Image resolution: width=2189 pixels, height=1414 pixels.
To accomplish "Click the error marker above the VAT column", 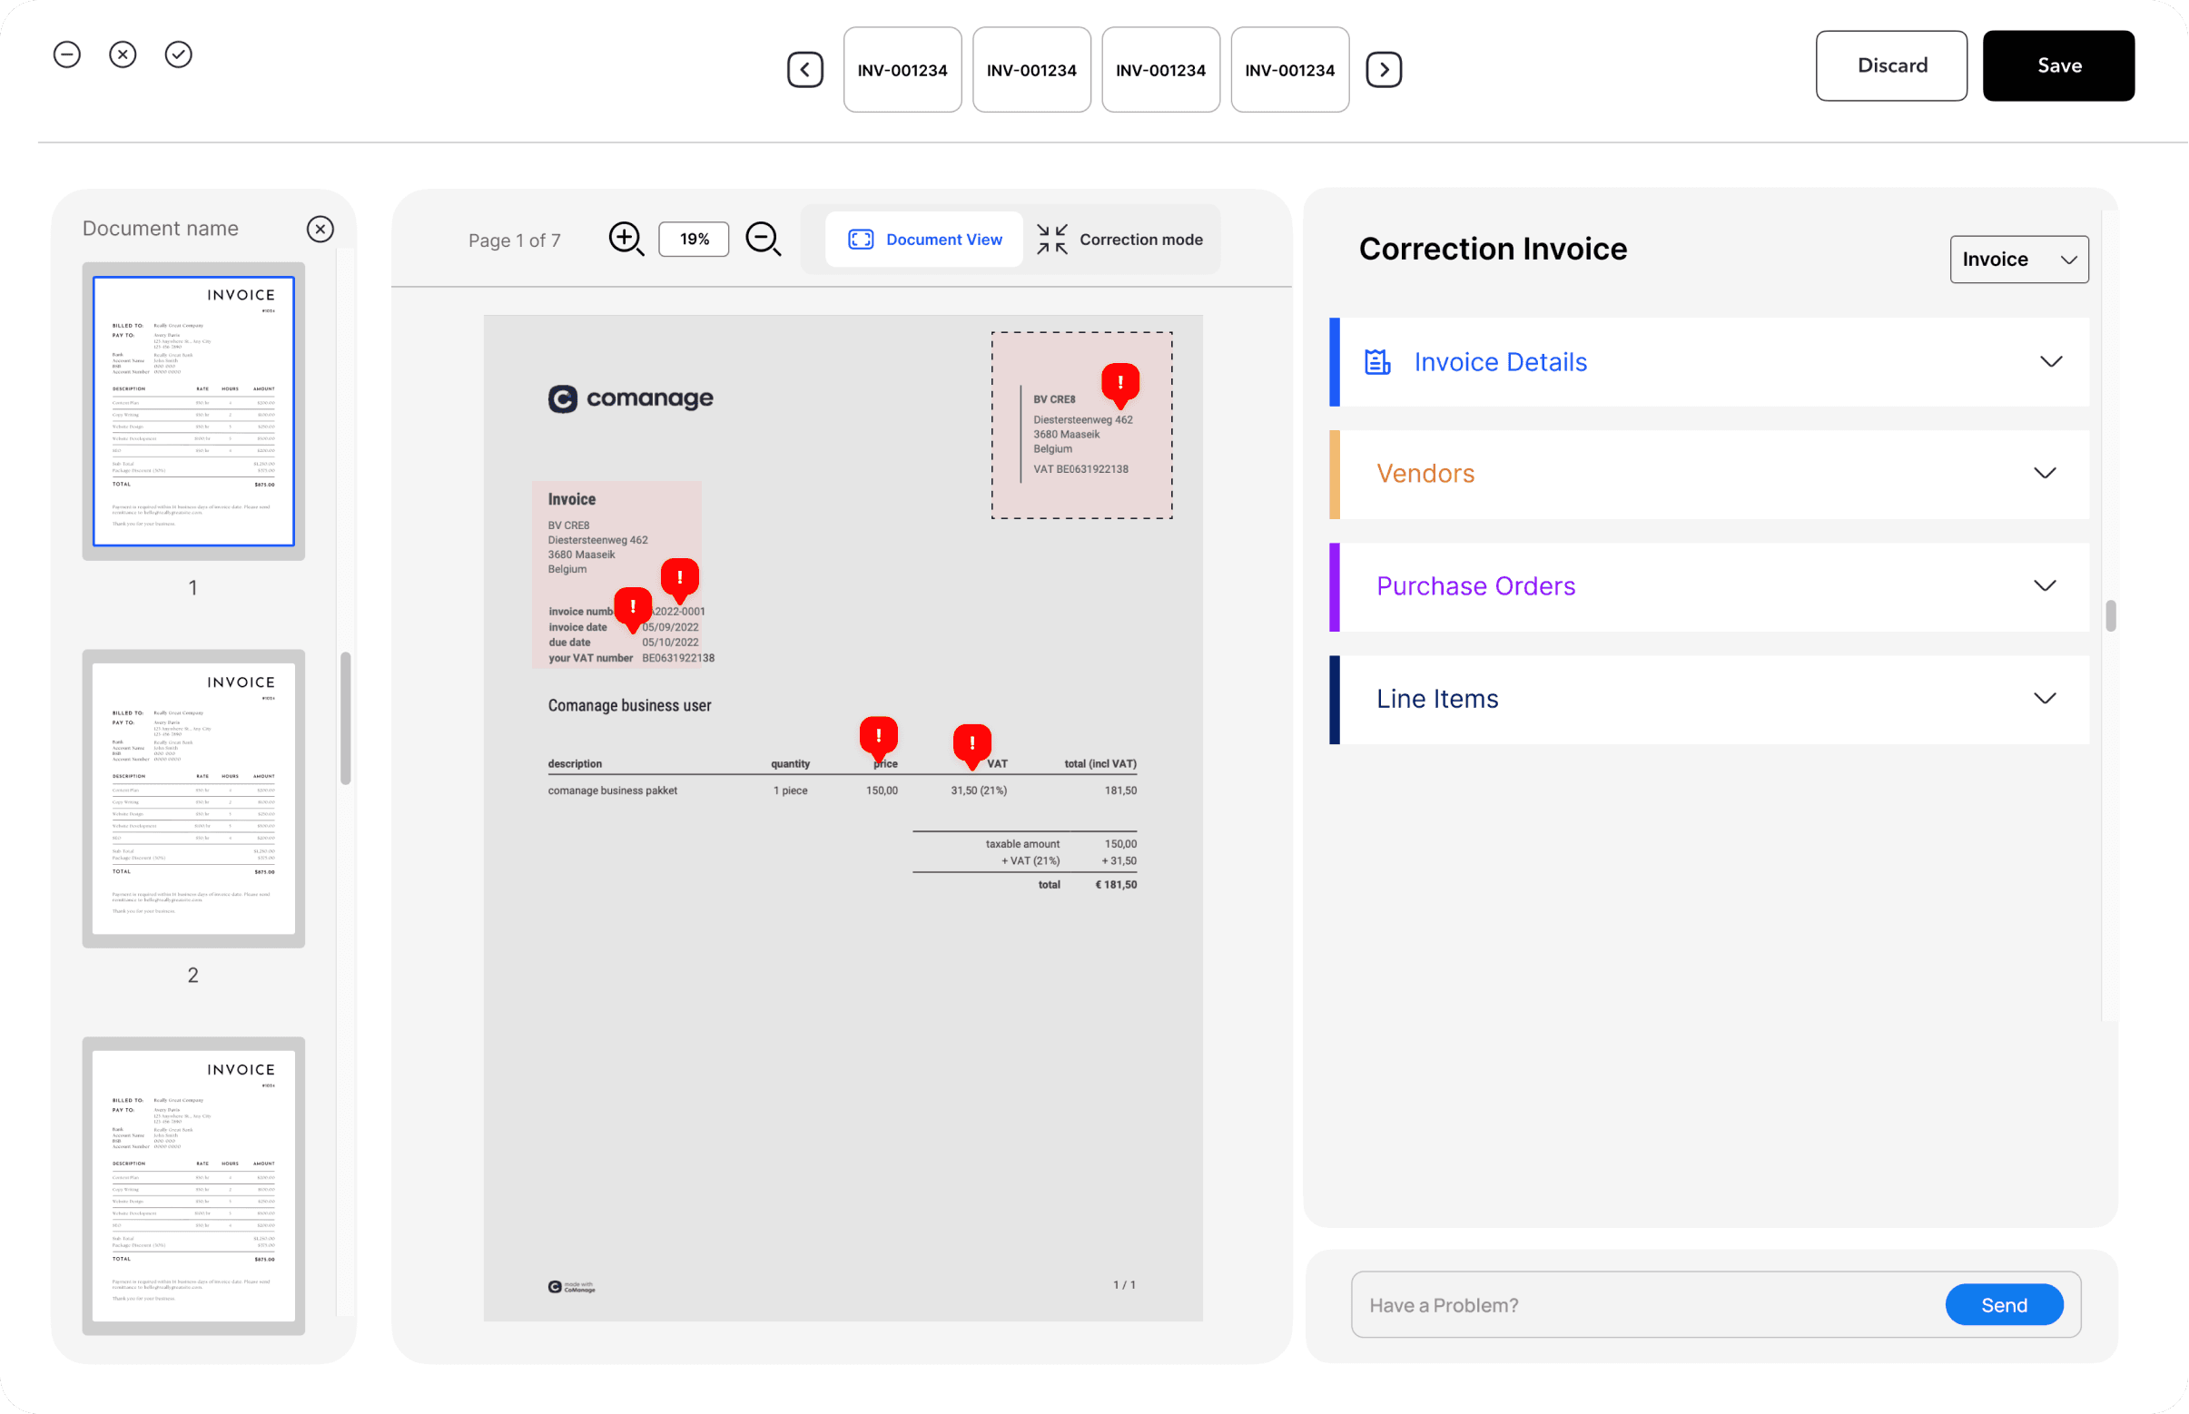I will pyautogui.click(x=971, y=742).
